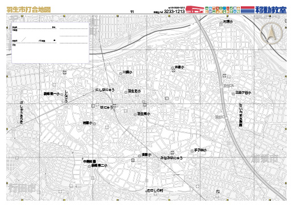Click the みなみはにゅう station label
This screenshot has height=207, width=293.
click(x=171, y=158)
